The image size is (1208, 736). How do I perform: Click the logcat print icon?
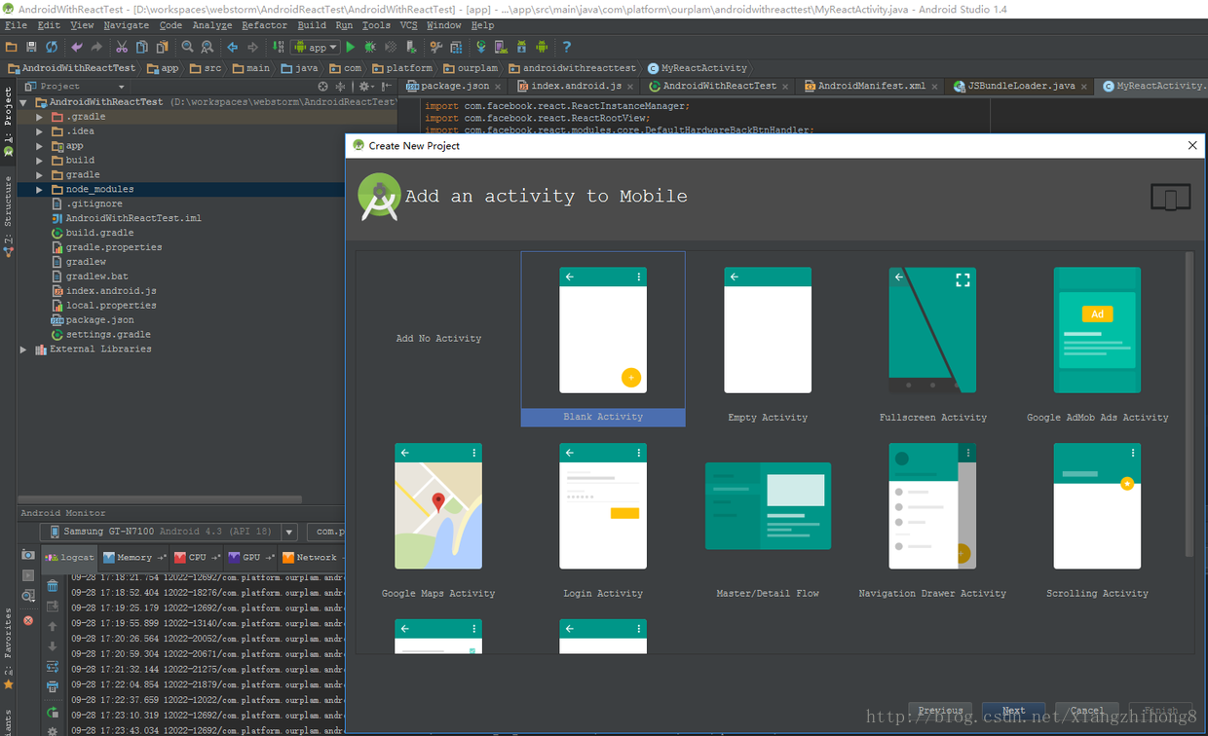click(53, 687)
